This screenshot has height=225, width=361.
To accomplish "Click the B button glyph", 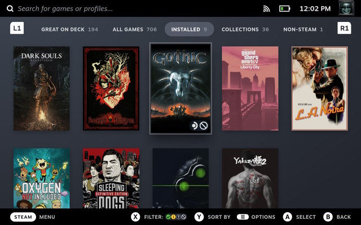I will [x=328, y=217].
